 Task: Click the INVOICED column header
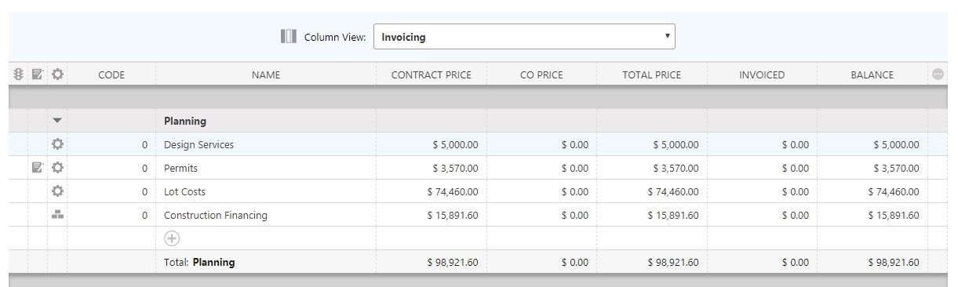(762, 75)
